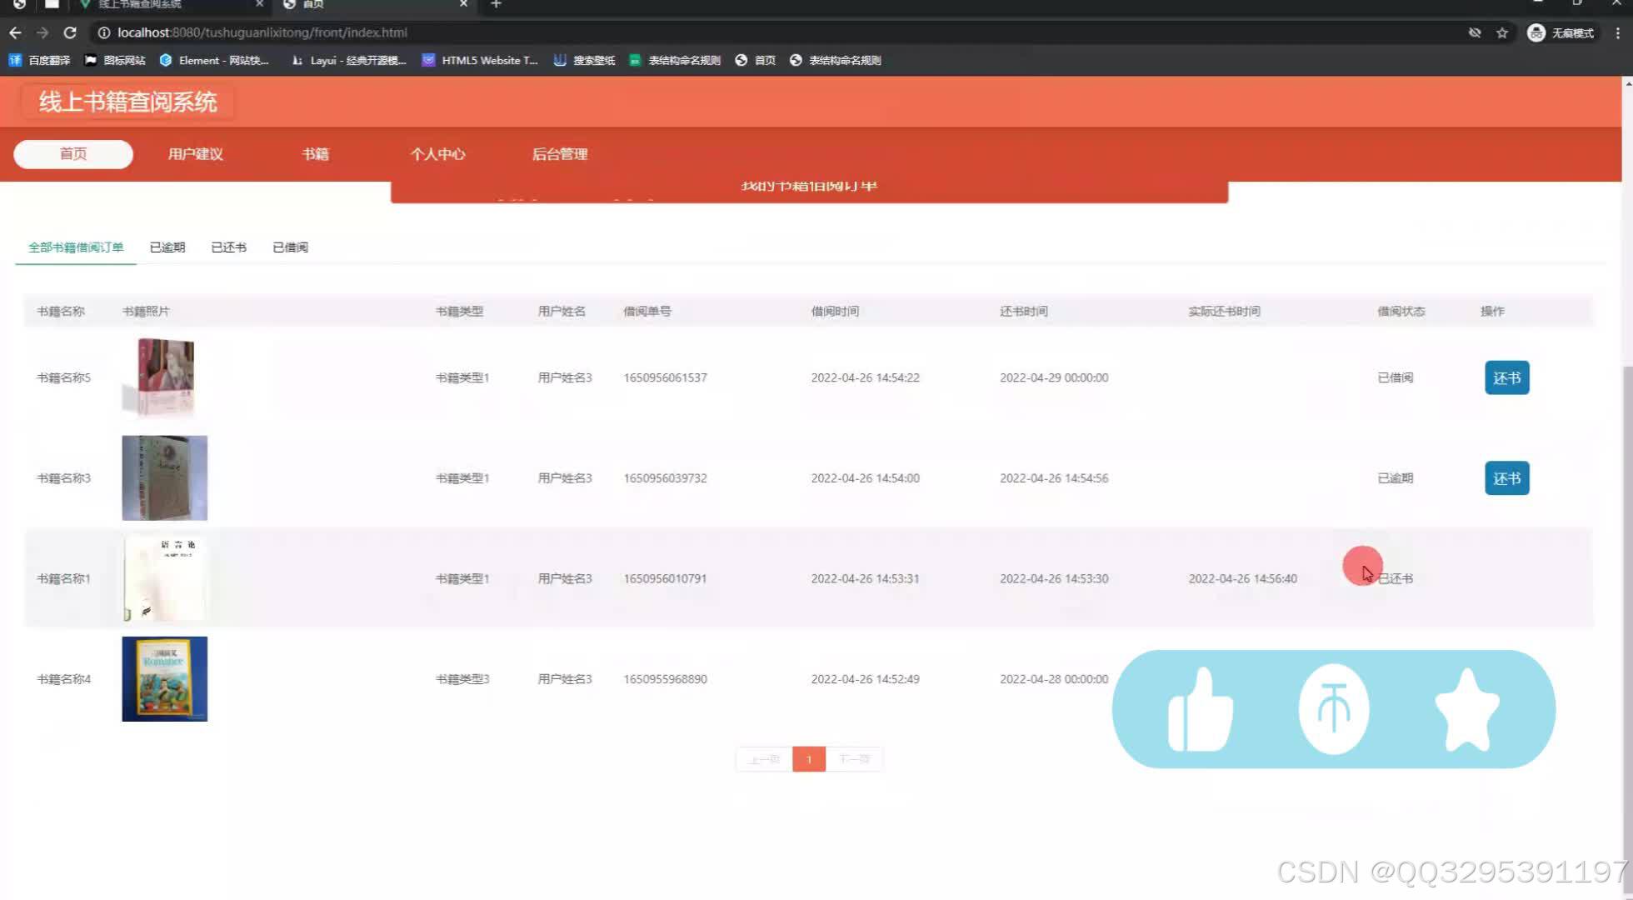1633x900 pixels.
Task: Click the browser refresh icon
Action: point(71,32)
